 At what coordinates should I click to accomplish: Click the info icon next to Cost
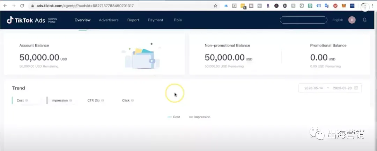point(27,101)
